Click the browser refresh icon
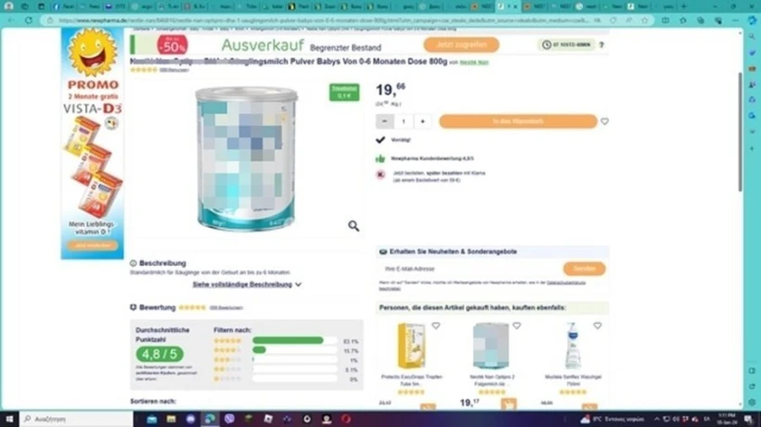761x427 pixels. (x=29, y=20)
